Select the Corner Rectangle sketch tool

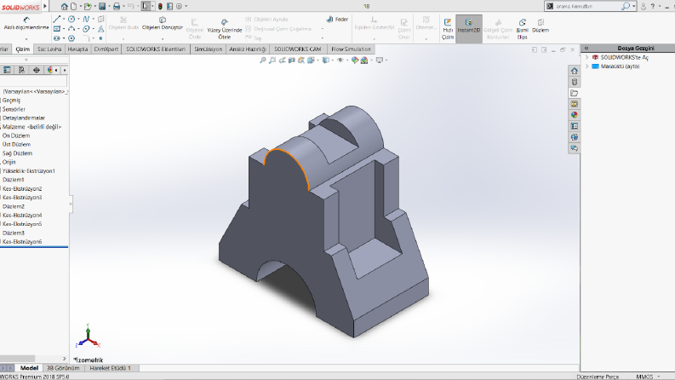[x=56, y=28]
